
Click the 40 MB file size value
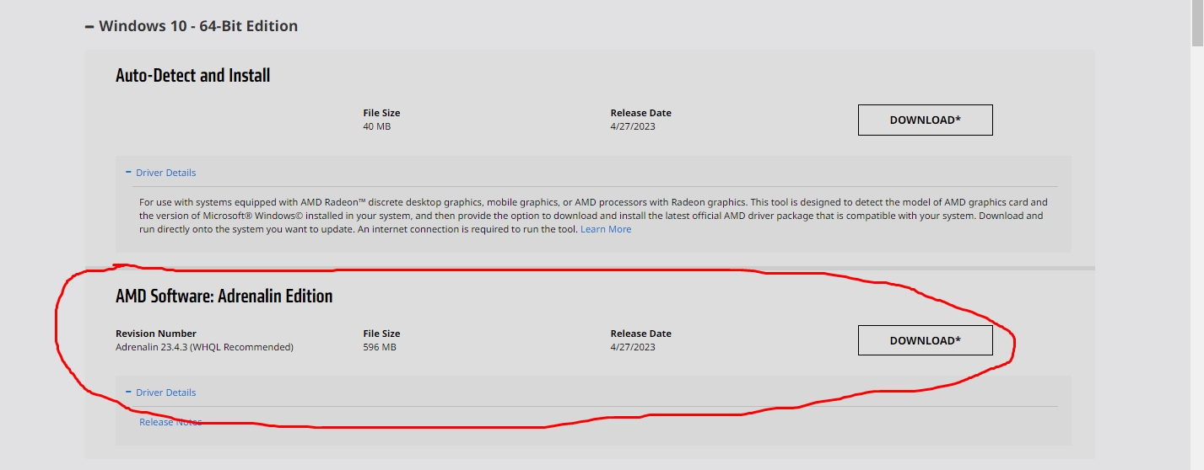coord(377,126)
